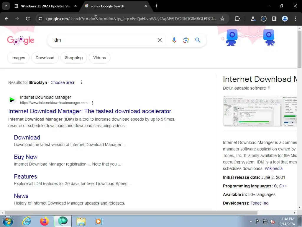Open File Explorer from taskbar
Image resolution: width=302 pixels, height=227 pixels.
(x=81, y=221)
